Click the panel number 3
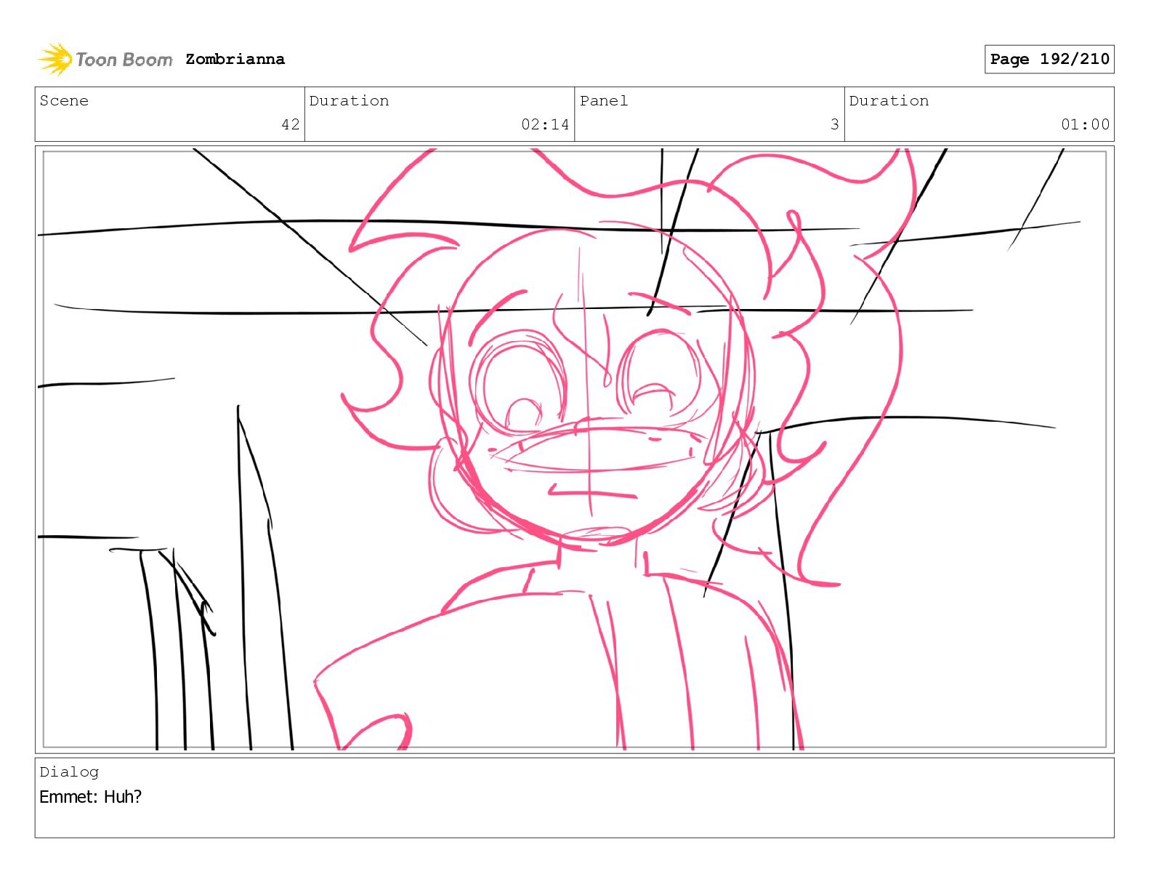1151x890 pixels. click(x=835, y=124)
